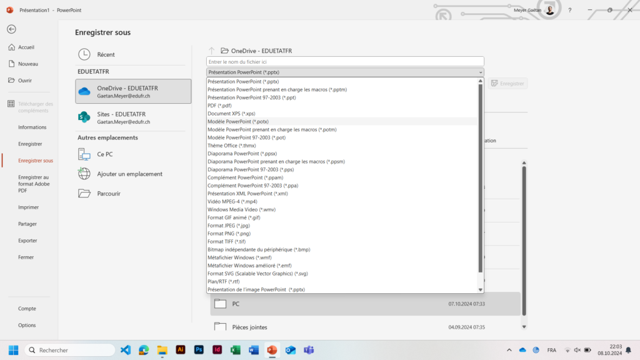Open Photoshop from taskbar

click(x=199, y=350)
